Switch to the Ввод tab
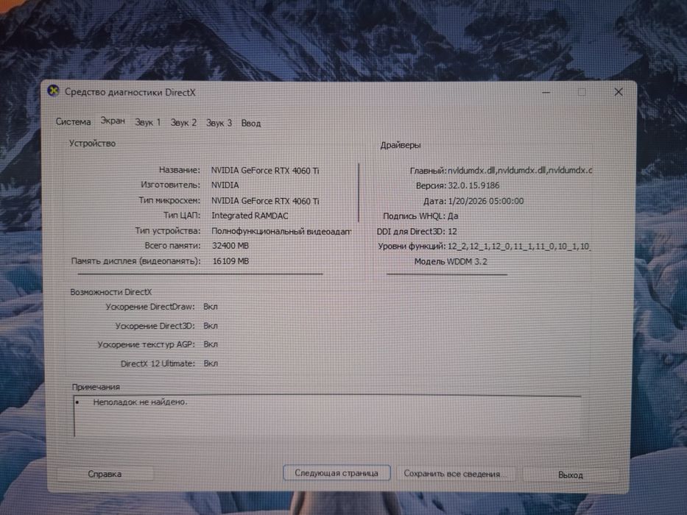Viewport: 687px width, 515px height. click(x=251, y=124)
